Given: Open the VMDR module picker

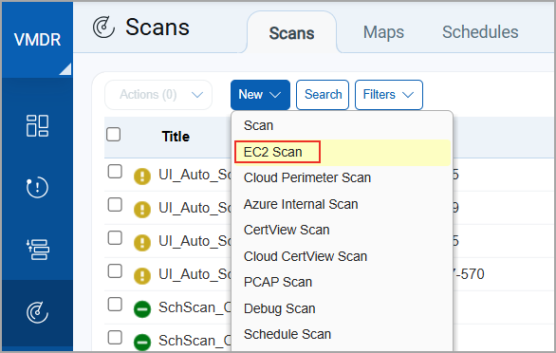Looking at the screenshot, I should click(x=37, y=40).
